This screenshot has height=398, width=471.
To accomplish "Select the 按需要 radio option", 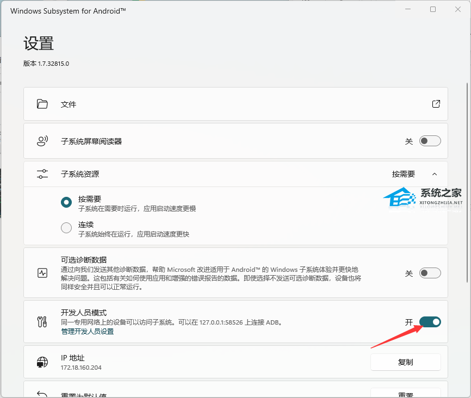I will click(66, 202).
